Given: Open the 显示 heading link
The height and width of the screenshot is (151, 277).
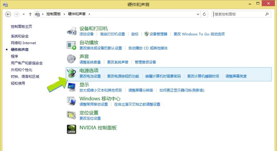Looking at the screenshot, I should pos(84,85).
